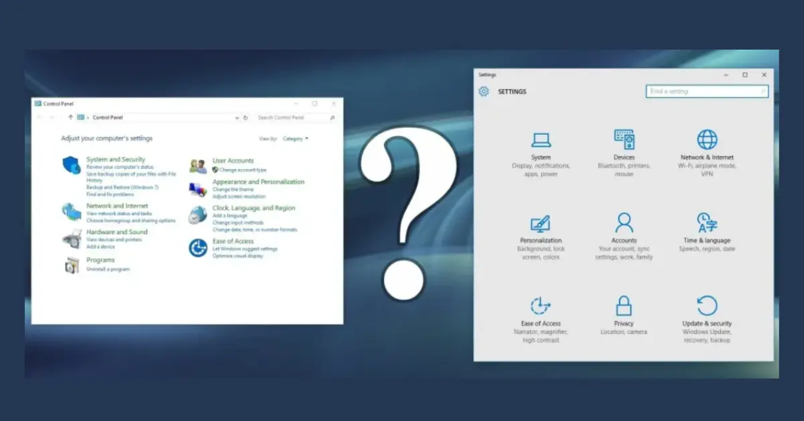The width and height of the screenshot is (804, 421).
Task: Open Update & security settings tile
Action: coord(707,320)
